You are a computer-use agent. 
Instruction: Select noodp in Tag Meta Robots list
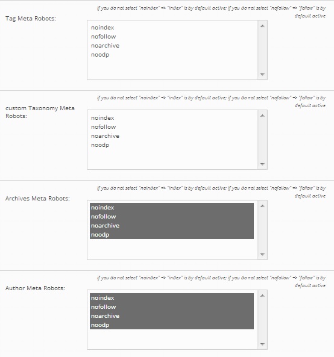click(172, 55)
